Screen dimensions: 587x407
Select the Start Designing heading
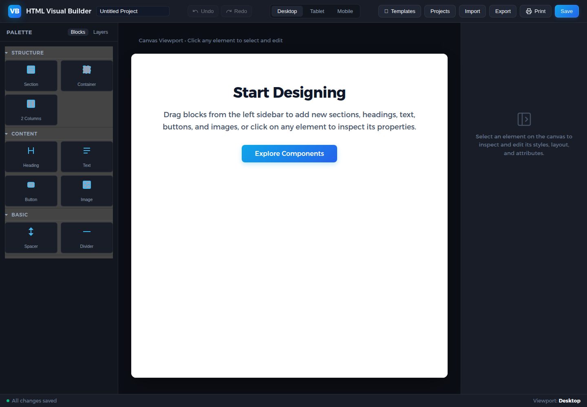[x=289, y=93]
